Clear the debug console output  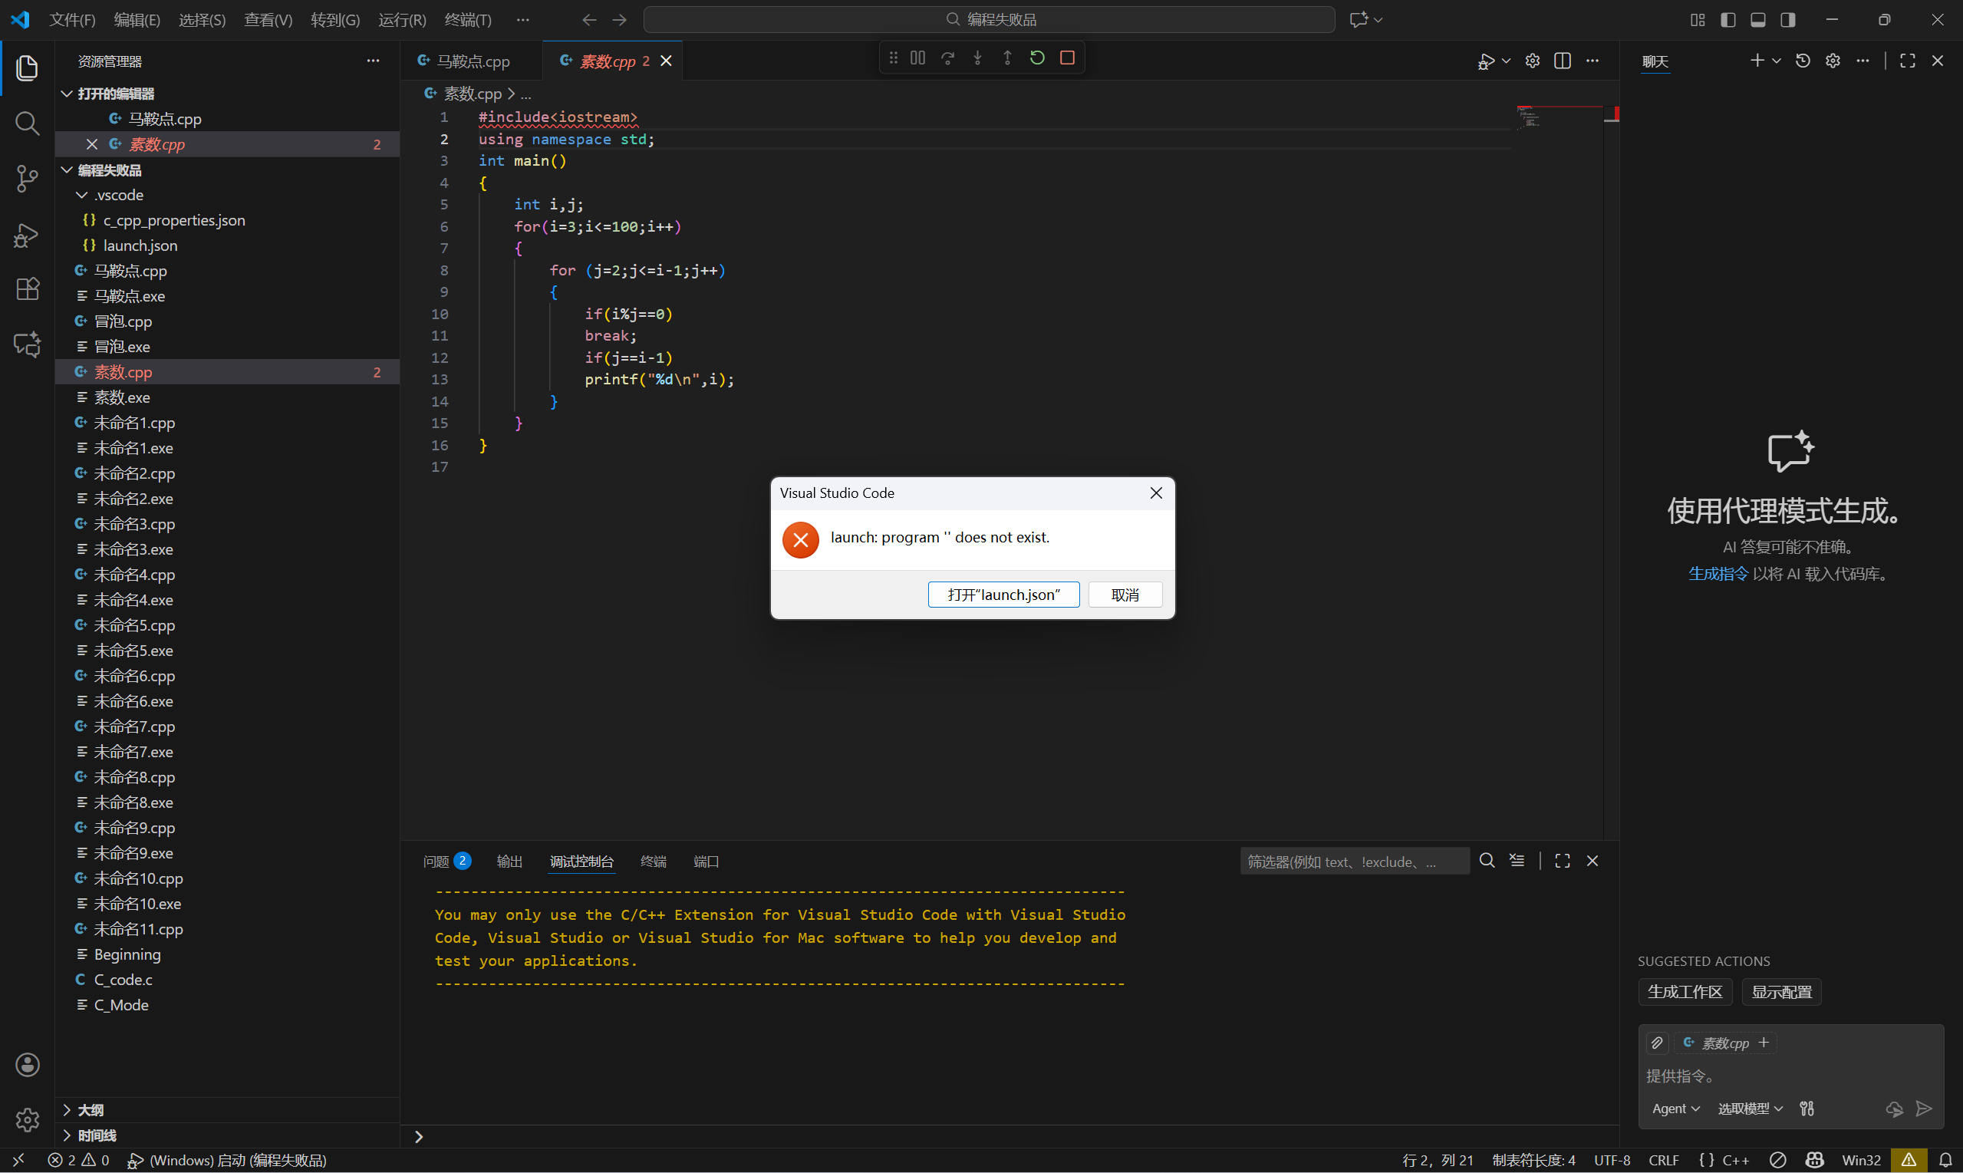pyautogui.click(x=1517, y=861)
